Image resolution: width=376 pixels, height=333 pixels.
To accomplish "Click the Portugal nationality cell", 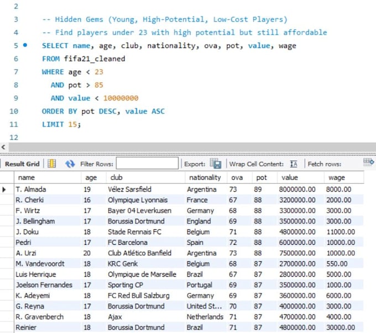I will [206, 285].
